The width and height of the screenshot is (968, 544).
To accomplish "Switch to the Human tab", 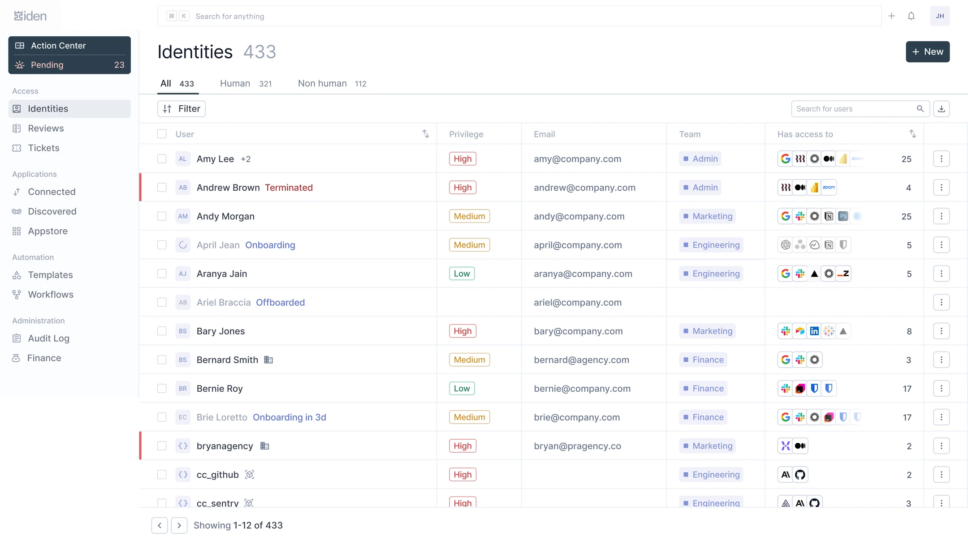I will pos(246,84).
